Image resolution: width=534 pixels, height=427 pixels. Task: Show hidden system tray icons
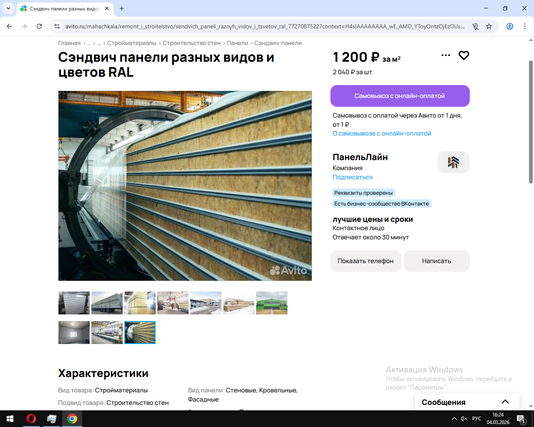[x=454, y=419]
